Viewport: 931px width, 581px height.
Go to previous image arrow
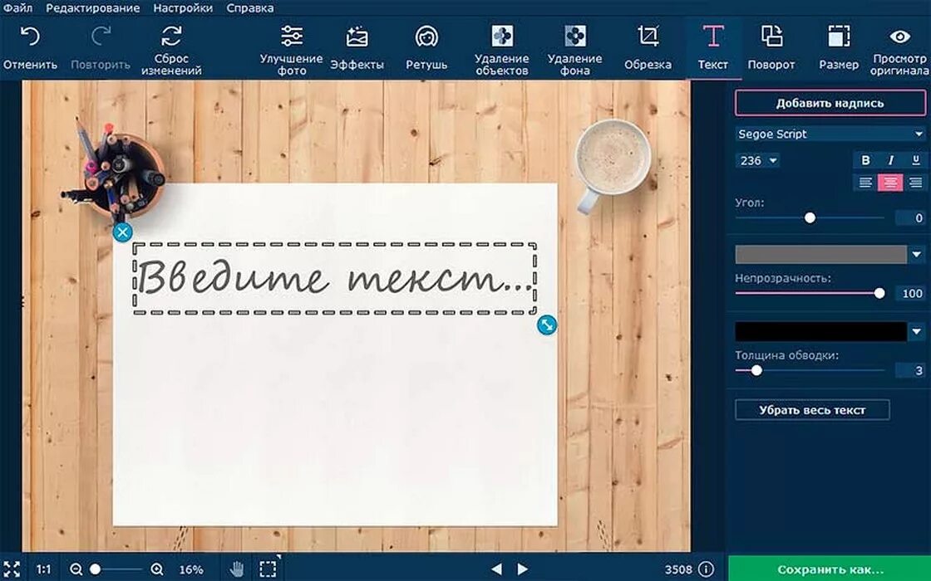pyautogui.click(x=496, y=569)
